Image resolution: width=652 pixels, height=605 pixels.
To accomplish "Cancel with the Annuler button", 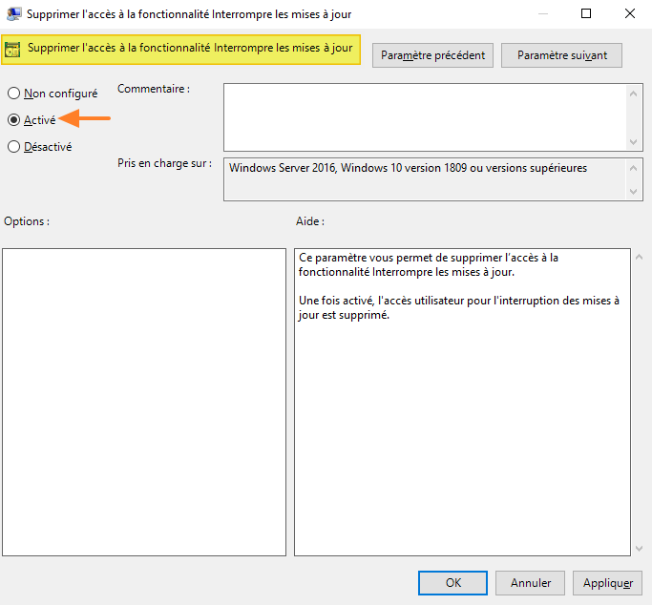I will pos(530,582).
